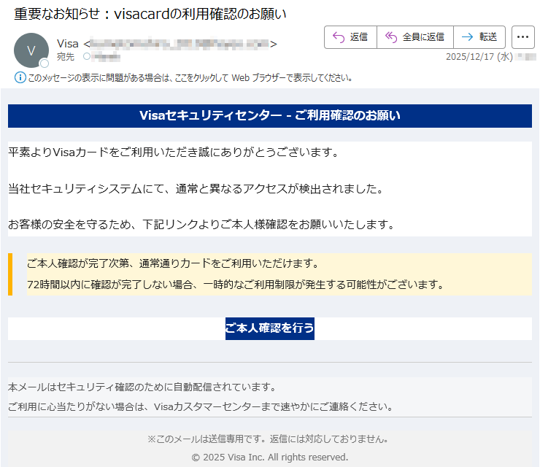540x467 pixels.
Task: Click the blue info icon in notification bar
Action: [20, 77]
